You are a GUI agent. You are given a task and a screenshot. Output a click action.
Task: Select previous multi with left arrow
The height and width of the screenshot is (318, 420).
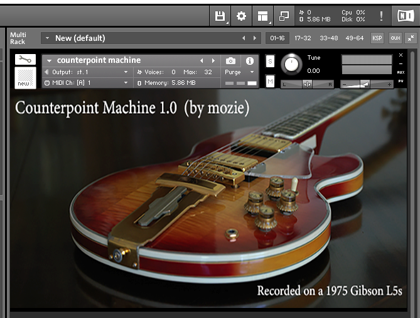coord(244,38)
